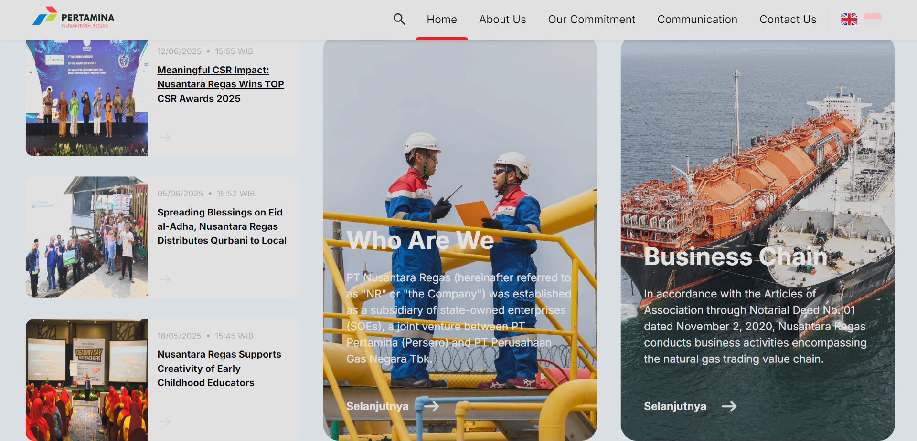Open the Our Commitment menu
917x441 pixels.
coord(592,20)
